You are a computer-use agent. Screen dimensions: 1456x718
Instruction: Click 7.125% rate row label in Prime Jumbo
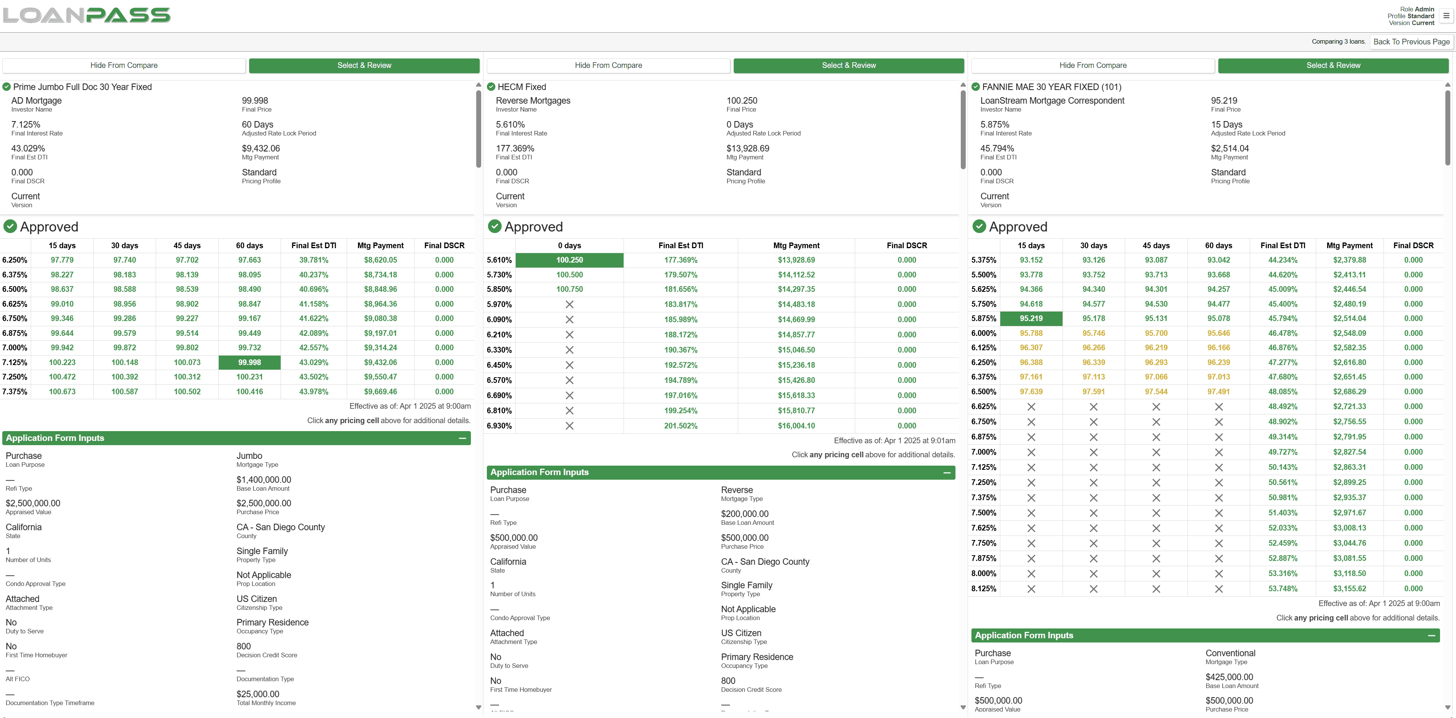click(x=15, y=363)
